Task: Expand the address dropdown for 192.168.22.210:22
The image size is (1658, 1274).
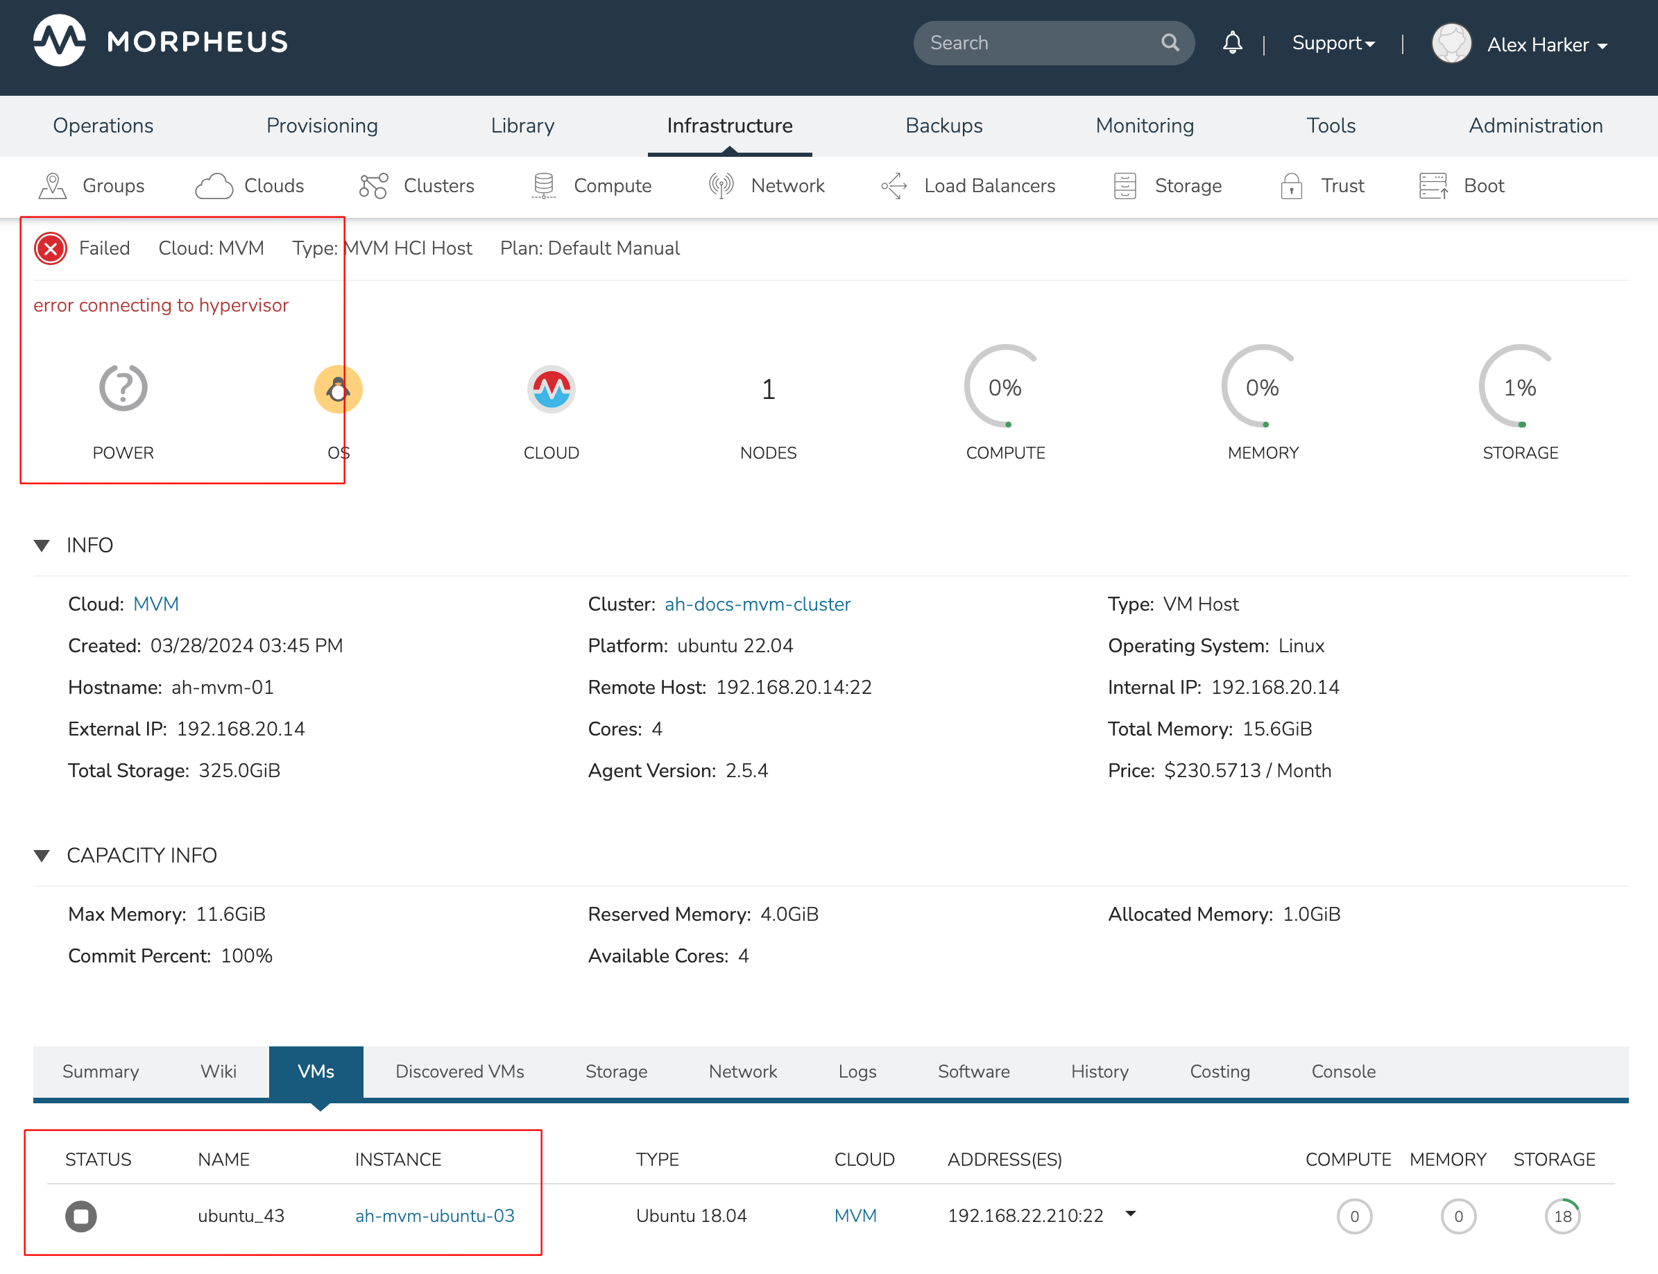Action: 1130,1214
